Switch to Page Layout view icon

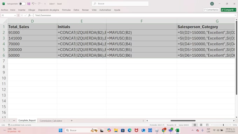coord(201,125)
